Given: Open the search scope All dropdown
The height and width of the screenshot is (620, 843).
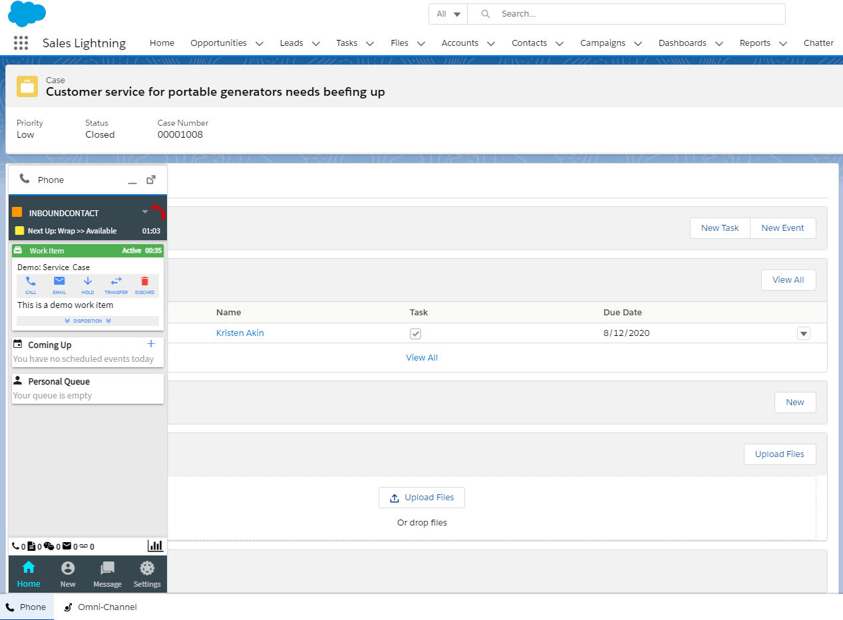Looking at the screenshot, I should pos(448,14).
